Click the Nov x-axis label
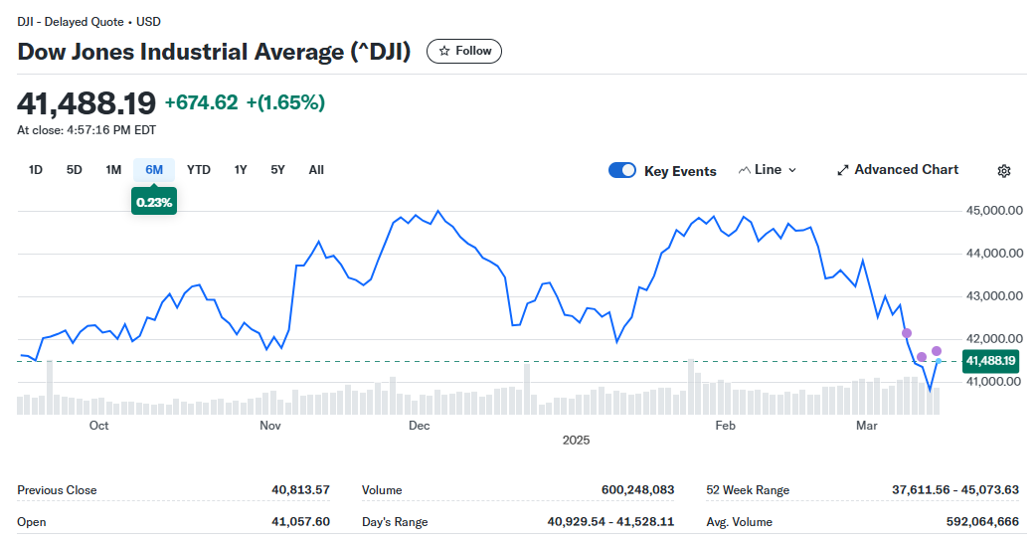1035x541 pixels. pos(270,426)
